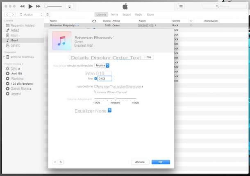250x176 pixels.
Task: Open the Store tab
Action: (x=150, y=15)
